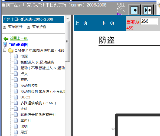The image size is (160, 136).
Task: Click the 视图控制 label
Action: 121,7
